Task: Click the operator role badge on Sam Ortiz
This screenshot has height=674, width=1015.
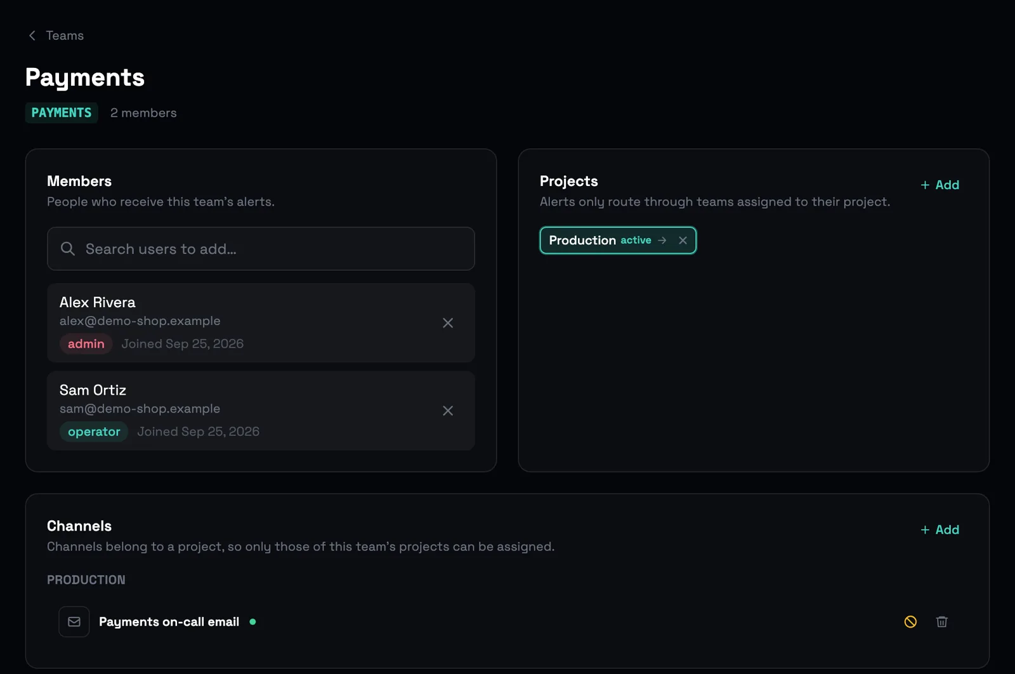Action: coord(94,432)
